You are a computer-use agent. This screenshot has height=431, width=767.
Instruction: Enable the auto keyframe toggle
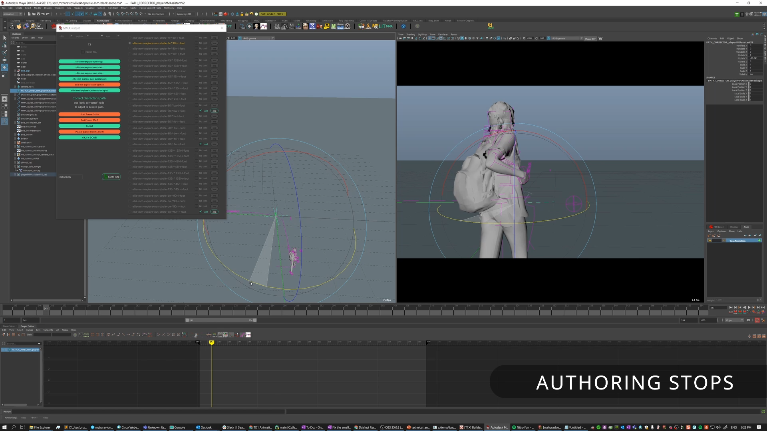(x=757, y=320)
